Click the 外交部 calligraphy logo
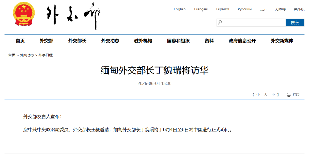 [x=74, y=16]
